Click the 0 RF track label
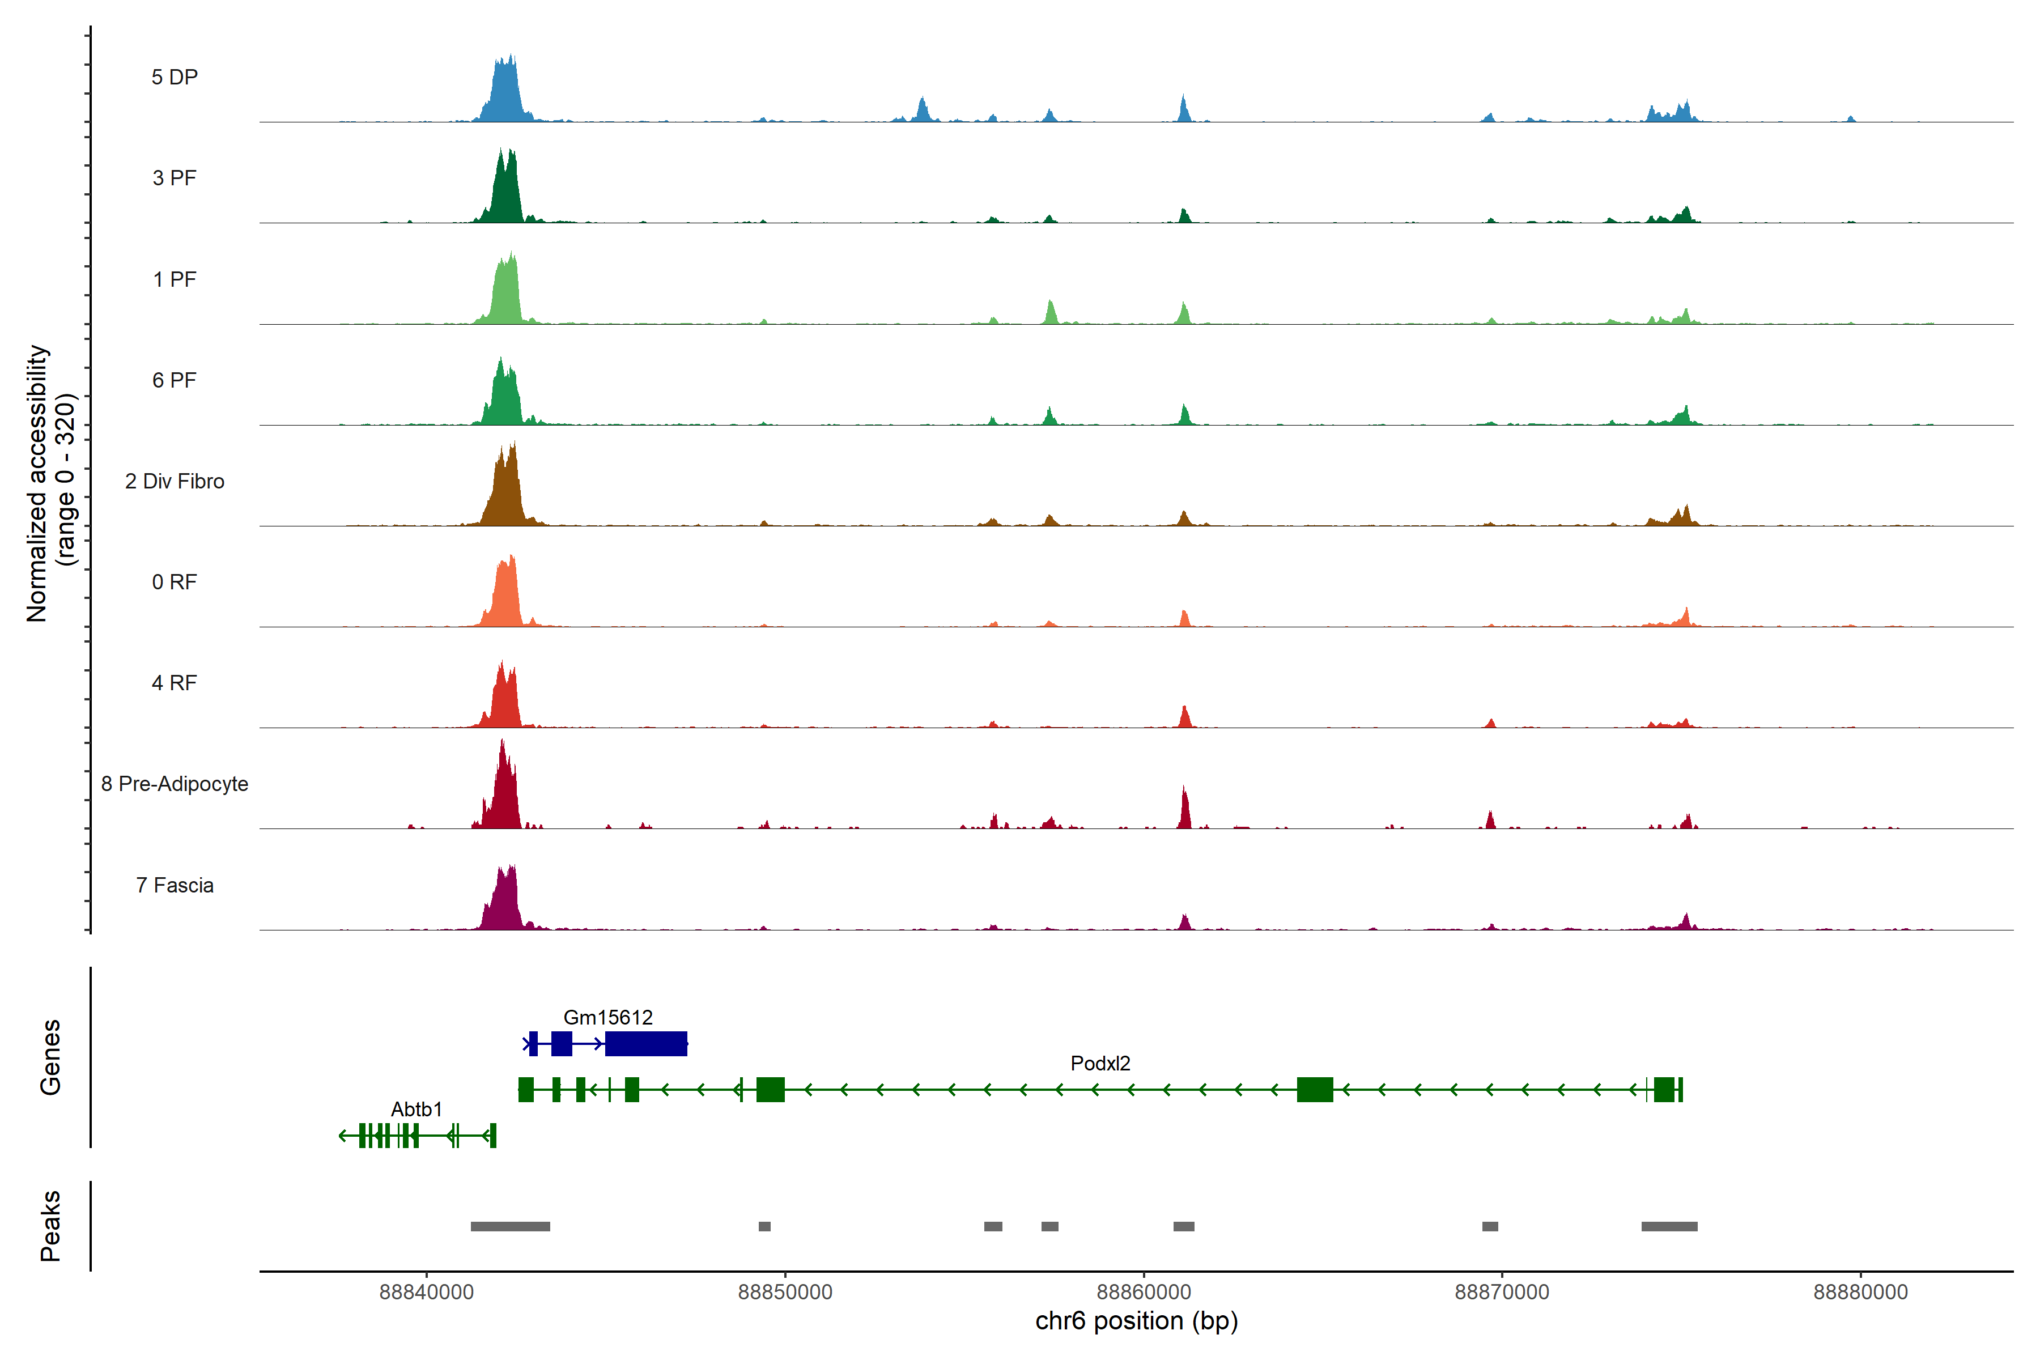 point(175,582)
